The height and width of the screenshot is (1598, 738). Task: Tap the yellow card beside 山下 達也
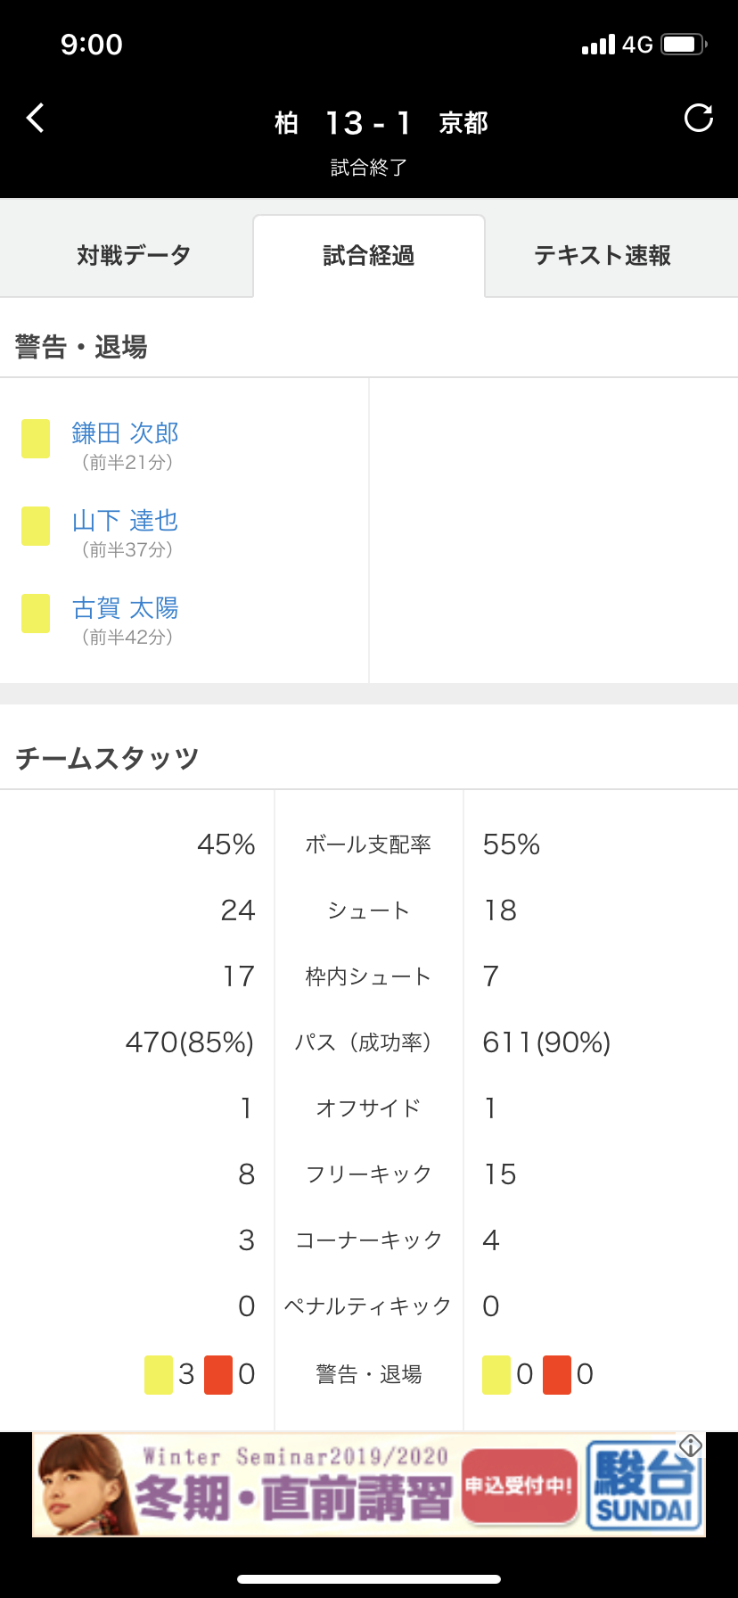(36, 526)
